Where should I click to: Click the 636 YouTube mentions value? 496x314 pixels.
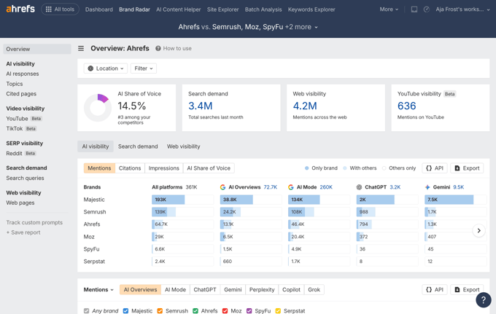(x=406, y=106)
